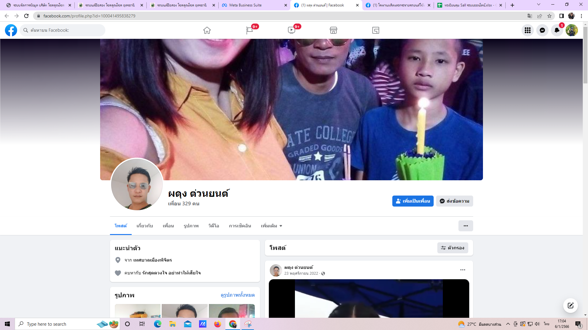Switch to the เกี่ยวกับ tab
This screenshot has width=588, height=330.
[145, 226]
